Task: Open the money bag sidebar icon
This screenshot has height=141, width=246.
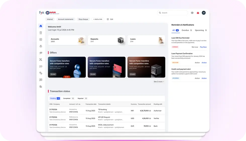Action: point(41,46)
